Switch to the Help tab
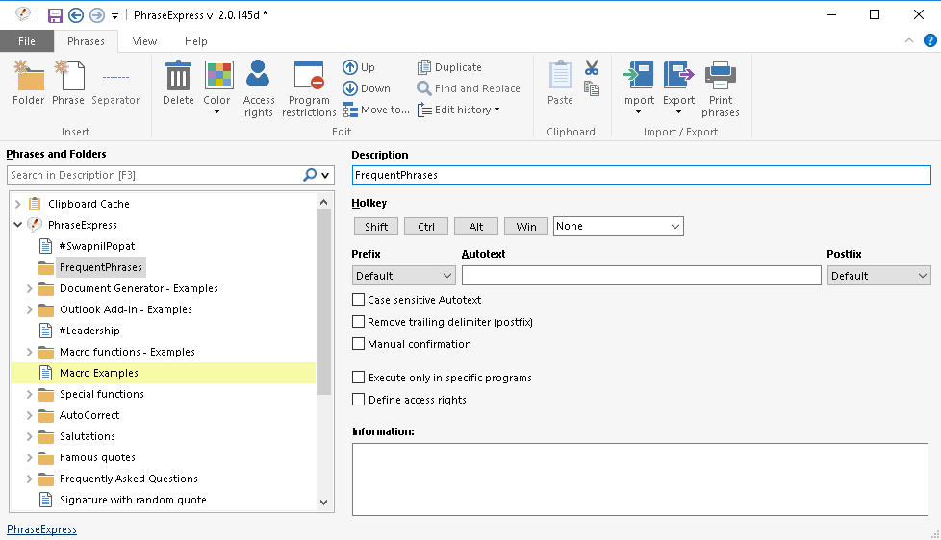Viewport: 941px width, 540px height. [195, 41]
